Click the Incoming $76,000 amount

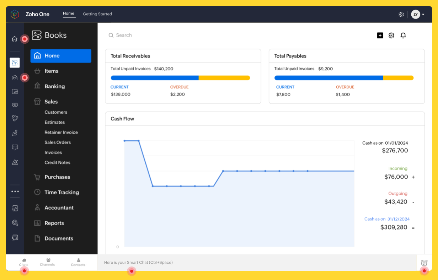pos(396,177)
